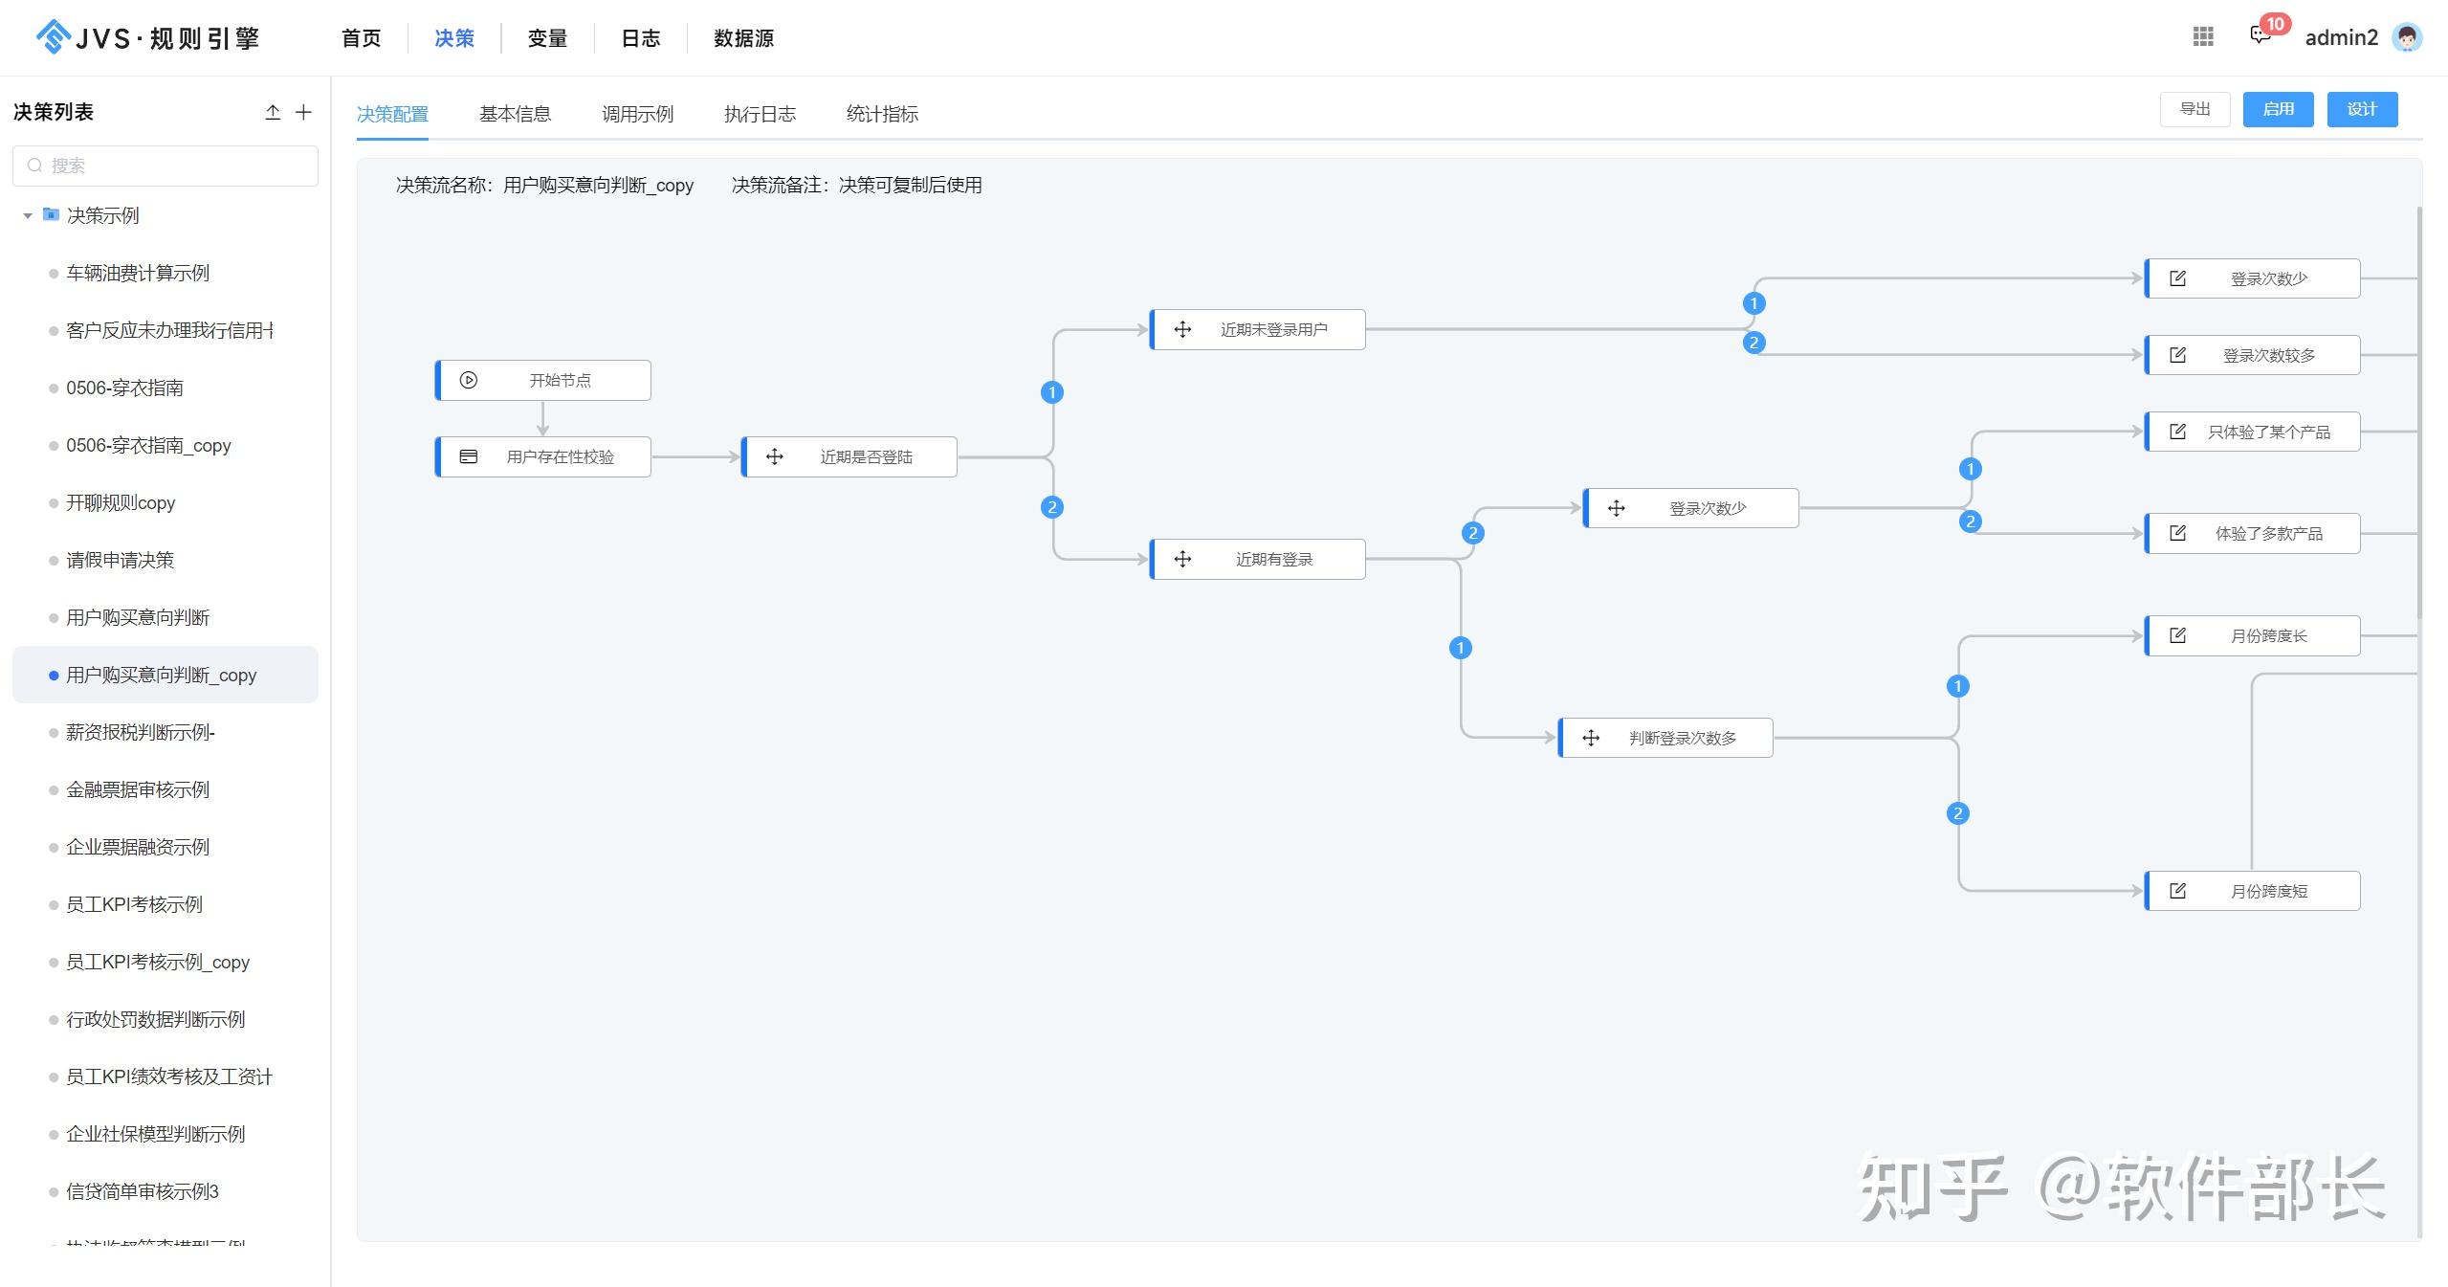Collapse the 决策示例 folder tree
The width and height of the screenshot is (2448, 1287).
[28, 216]
